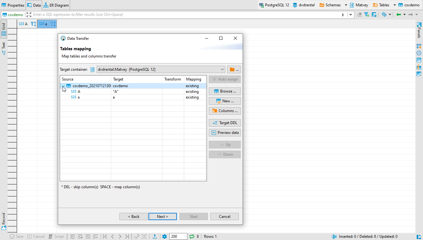Open the Target container dropdown
This screenshot has height=240, width=423.
pos(222,69)
